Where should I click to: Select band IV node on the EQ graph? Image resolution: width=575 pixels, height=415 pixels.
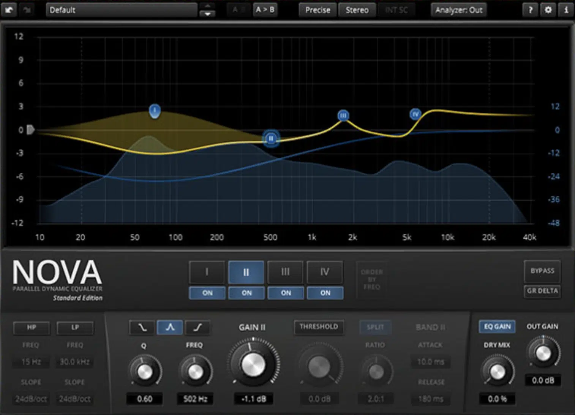point(415,114)
